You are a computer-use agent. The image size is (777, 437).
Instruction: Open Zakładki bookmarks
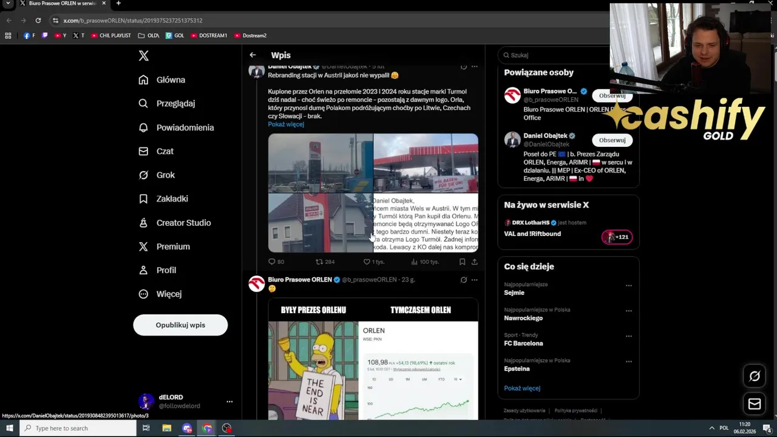click(x=163, y=198)
